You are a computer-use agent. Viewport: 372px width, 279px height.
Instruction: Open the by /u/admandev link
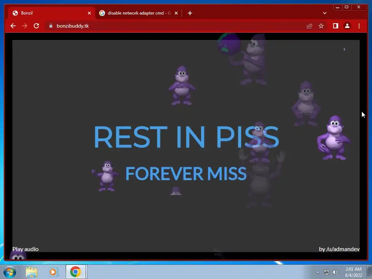339,249
